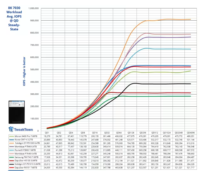Click DapuStor R6101 QD1 value 24,005
The width and height of the screenshot is (200, 171).
click(x=47, y=168)
